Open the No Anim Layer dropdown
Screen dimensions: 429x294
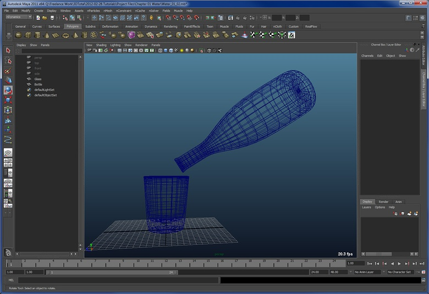pyautogui.click(x=368, y=272)
